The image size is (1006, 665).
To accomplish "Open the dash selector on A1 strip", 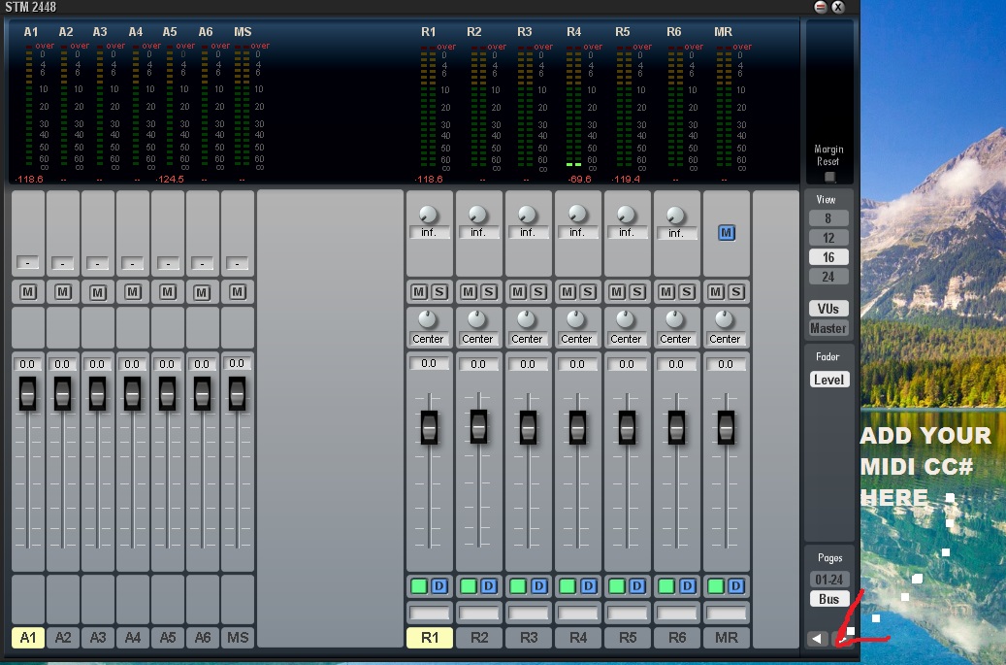I will tap(28, 264).
